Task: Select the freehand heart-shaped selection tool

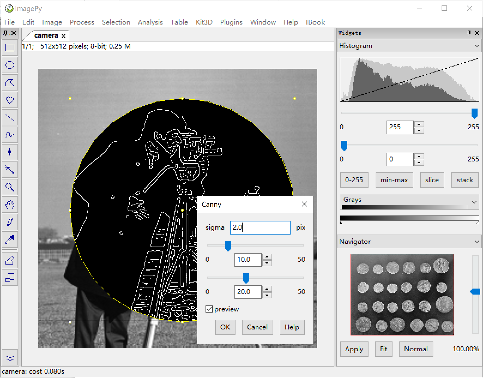Action: [x=10, y=100]
